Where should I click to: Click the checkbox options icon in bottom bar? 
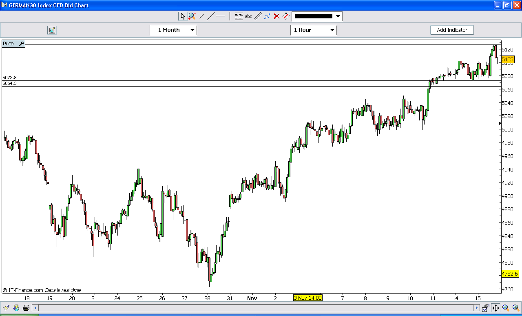[x=485, y=308]
